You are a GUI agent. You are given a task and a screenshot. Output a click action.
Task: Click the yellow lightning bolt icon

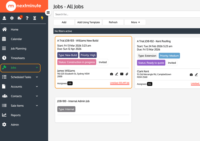pos(42,18)
